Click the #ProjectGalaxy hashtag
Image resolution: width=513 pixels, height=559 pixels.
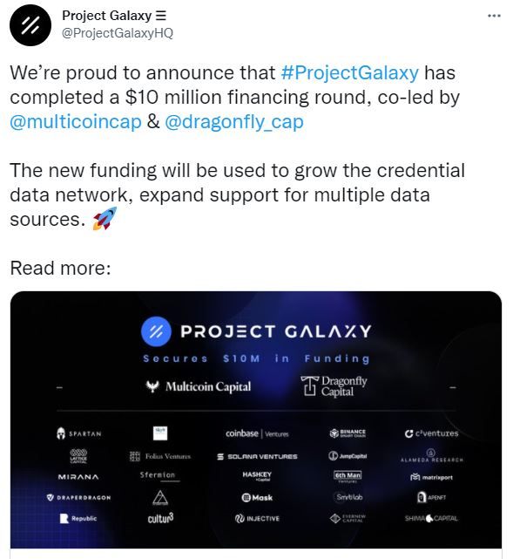coord(349,72)
